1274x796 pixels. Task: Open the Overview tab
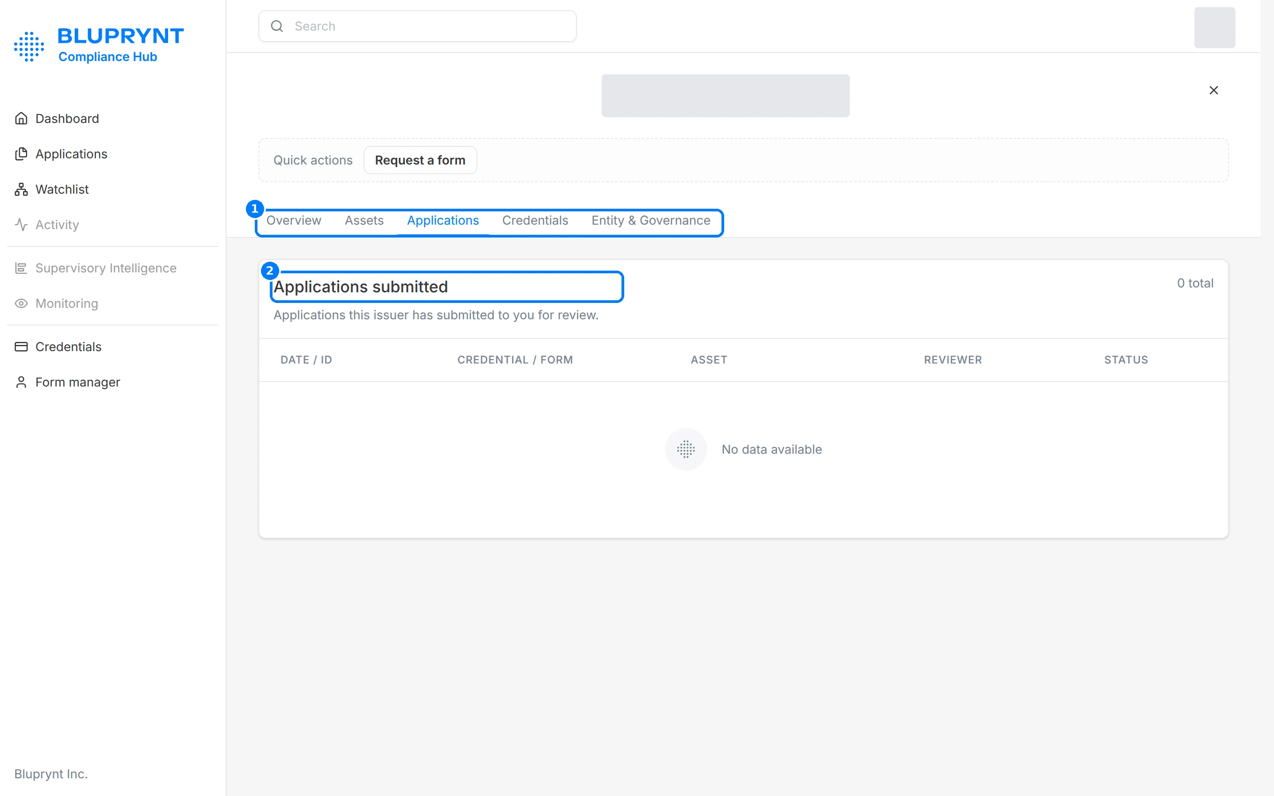point(294,220)
